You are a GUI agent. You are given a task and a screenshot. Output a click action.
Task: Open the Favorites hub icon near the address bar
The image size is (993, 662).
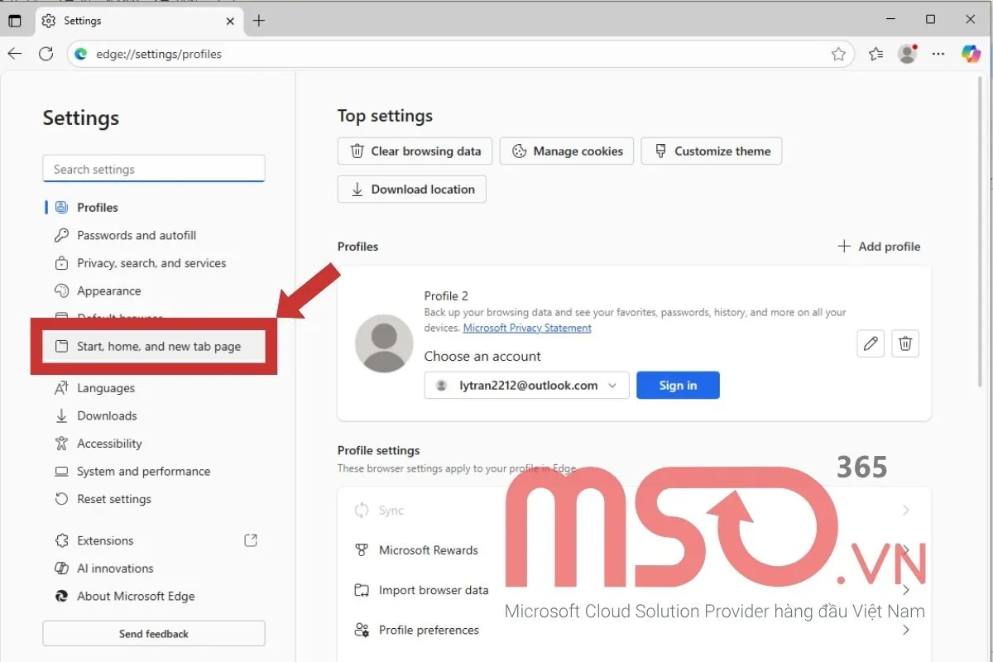click(875, 53)
